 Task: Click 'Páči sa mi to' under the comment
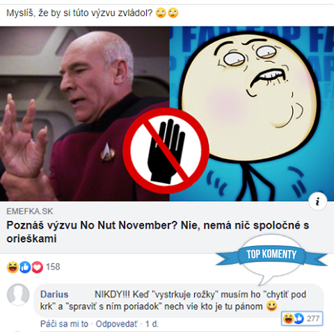click(64, 324)
